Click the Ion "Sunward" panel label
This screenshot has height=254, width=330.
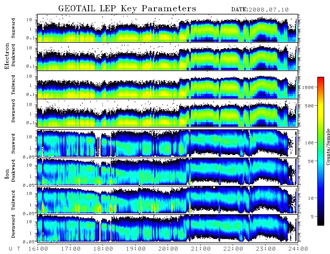pyautogui.click(x=13, y=144)
